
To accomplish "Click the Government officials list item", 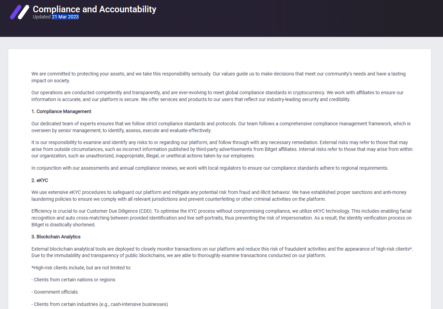I will coord(55,292).
